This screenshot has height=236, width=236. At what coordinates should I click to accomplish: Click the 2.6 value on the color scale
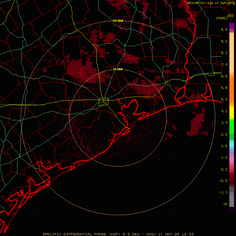coord(224,135)
